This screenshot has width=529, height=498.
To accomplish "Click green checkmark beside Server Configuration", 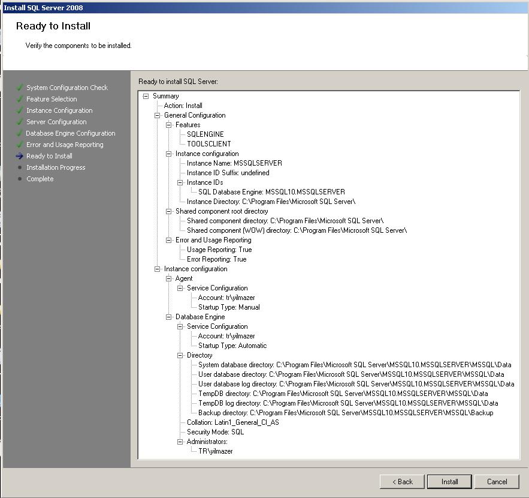I will 20,122.
